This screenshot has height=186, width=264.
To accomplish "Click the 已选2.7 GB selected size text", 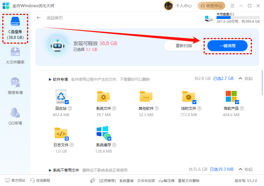I will 223,78.
